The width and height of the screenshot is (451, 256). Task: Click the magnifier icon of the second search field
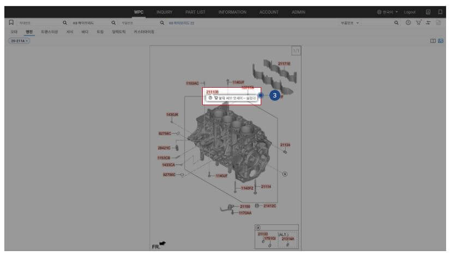[113, 23]
